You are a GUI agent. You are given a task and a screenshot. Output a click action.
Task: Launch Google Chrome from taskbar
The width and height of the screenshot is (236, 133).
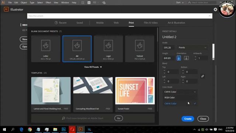(x=30, y=129)
